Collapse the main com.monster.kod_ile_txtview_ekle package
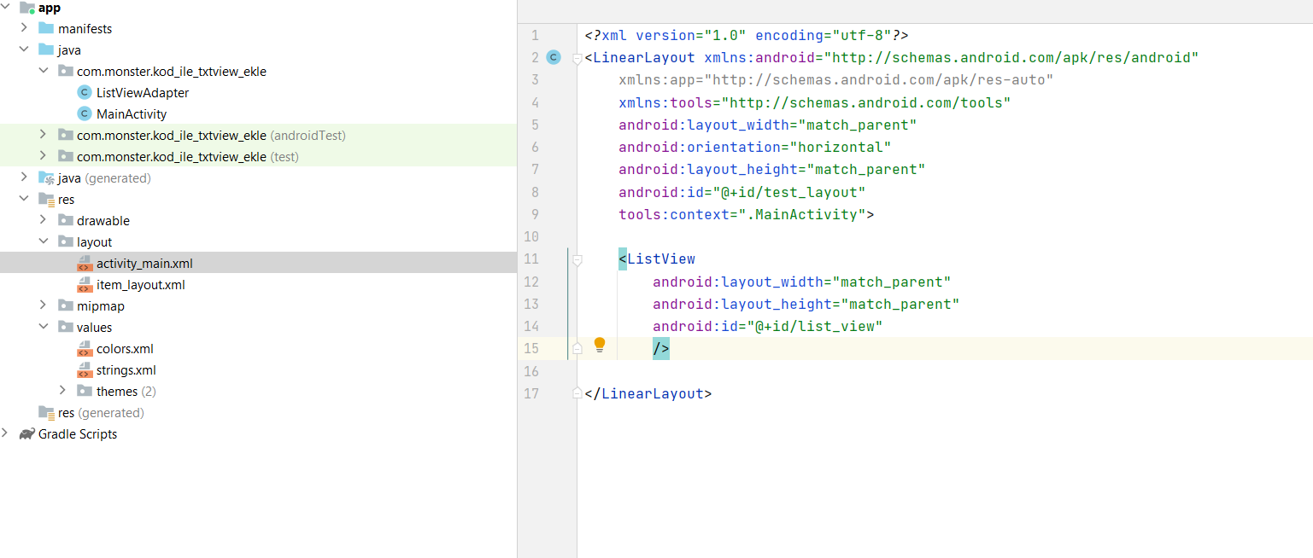Viewport: 1313px width, 558px height. point(44,71)
